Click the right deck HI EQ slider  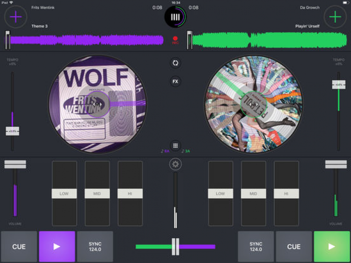[286, 193]
